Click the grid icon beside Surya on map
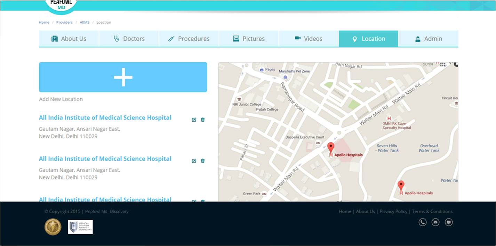The height and width of the screenshot is (246, 496). (442, 65)
